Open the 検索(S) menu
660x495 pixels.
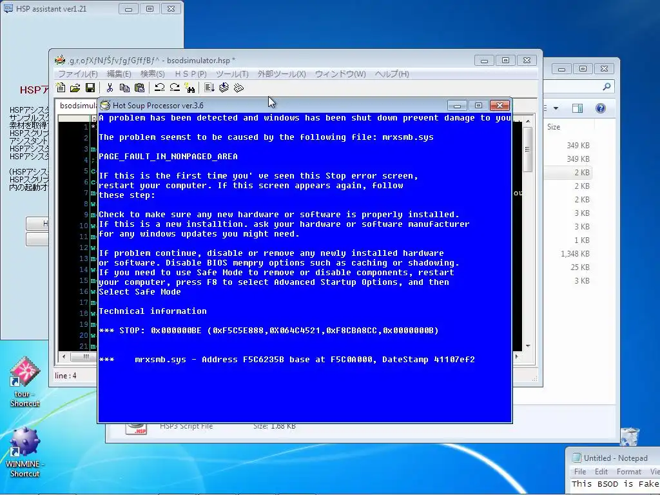tap(152, 74)
